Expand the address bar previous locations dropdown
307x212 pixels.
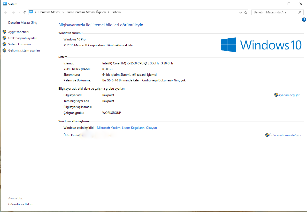[x=240, y=12]
